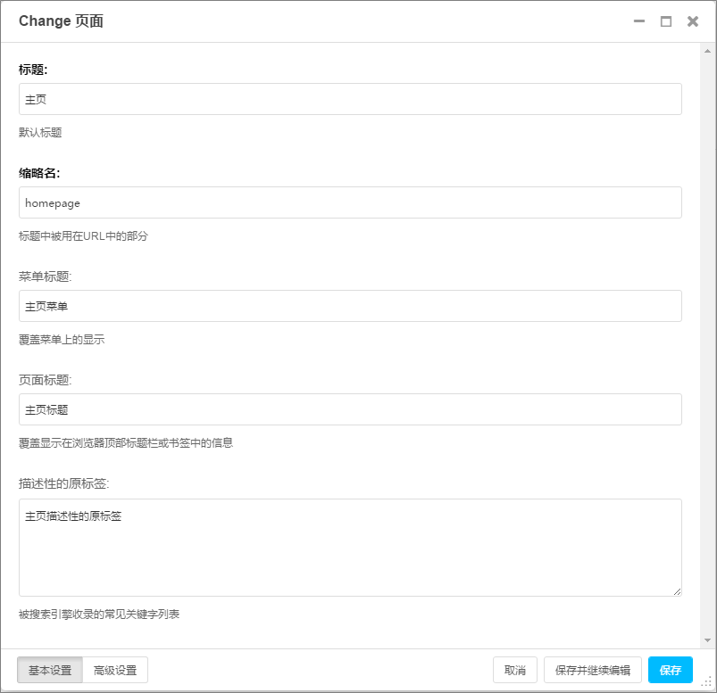Viewport: 717px width, 693px height.
Task: Click the scrollbar up arrow
Action: pyautogui.click(x=707, y=51)
